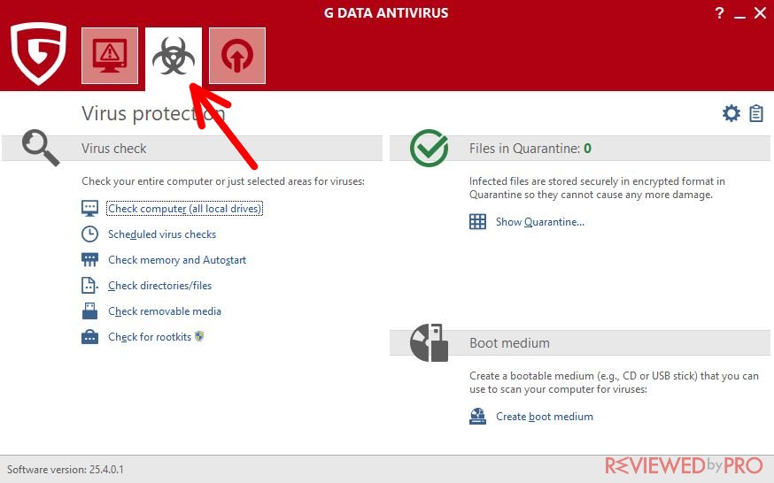Screen dimensions: 774x483
Task: Click the clock icon for scheduled checks
Action: point(89,234)
